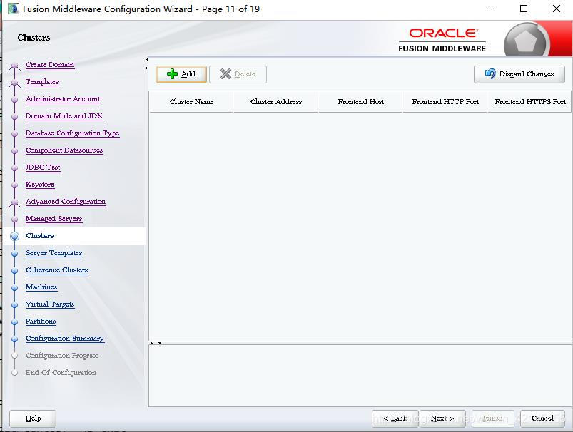Click the Create Domain step node icon
The height and width of the screenshot is (432, 573).
[14, 66]
